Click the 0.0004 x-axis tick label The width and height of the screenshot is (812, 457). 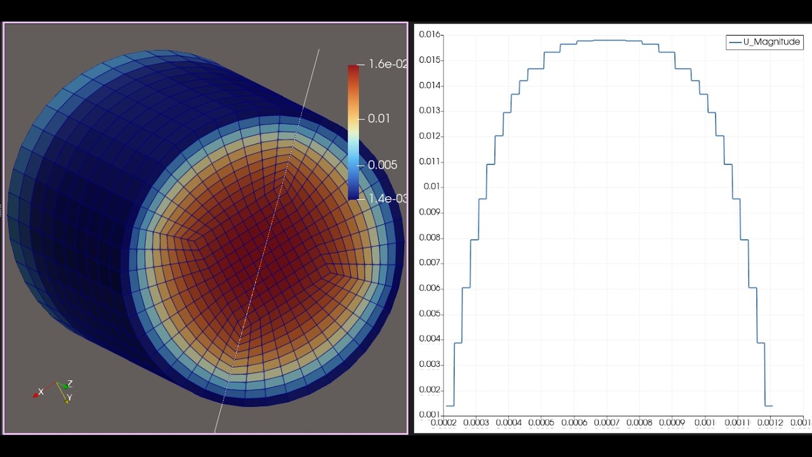pyautogui.click(x=509, y=423)
